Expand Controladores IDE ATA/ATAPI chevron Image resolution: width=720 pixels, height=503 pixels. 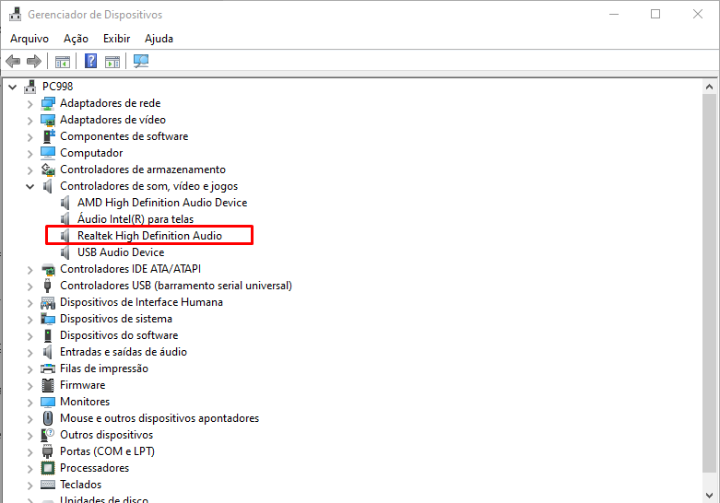pos(30,270)
